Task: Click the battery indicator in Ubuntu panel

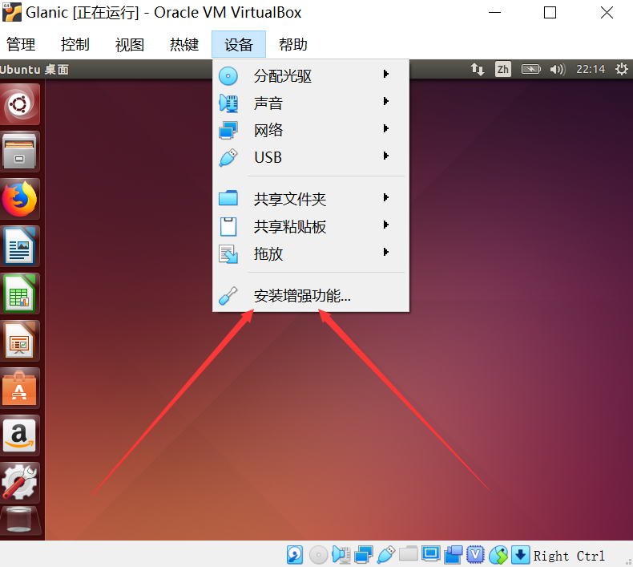Action: [x=531, y=70]
